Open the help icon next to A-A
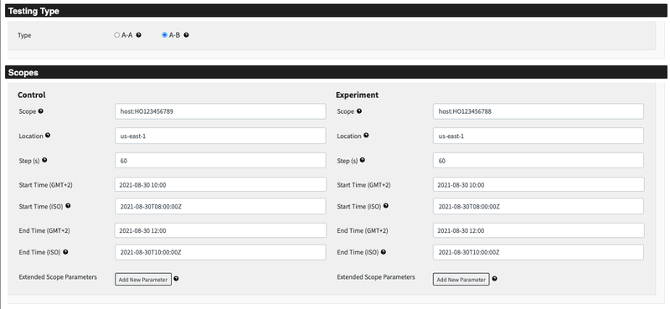Viewport: 670px width, 309px height. 138,35
